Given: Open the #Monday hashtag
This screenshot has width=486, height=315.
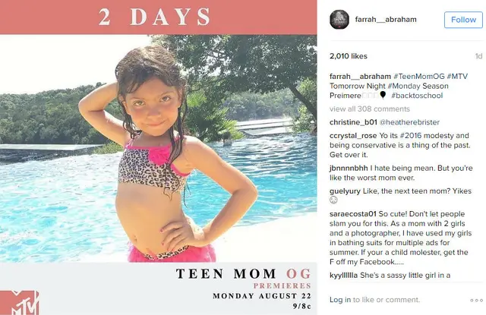Looking at the screenshot, I should click(x=403, y=86).
